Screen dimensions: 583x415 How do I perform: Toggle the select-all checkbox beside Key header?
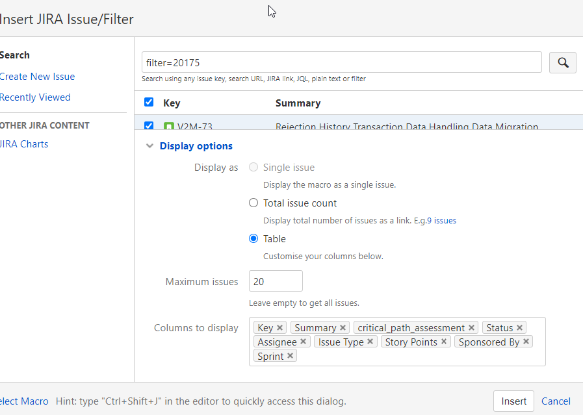pyautogui.click(x=149, y=102)
